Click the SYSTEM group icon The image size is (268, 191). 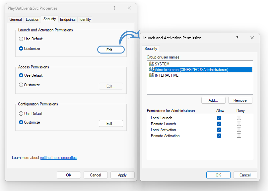[x=151, y=64]
